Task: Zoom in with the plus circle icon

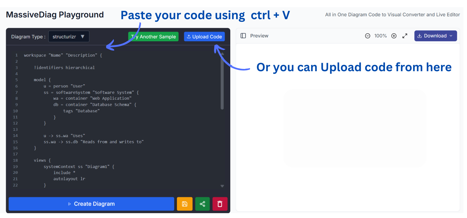Action: point(394,36)
